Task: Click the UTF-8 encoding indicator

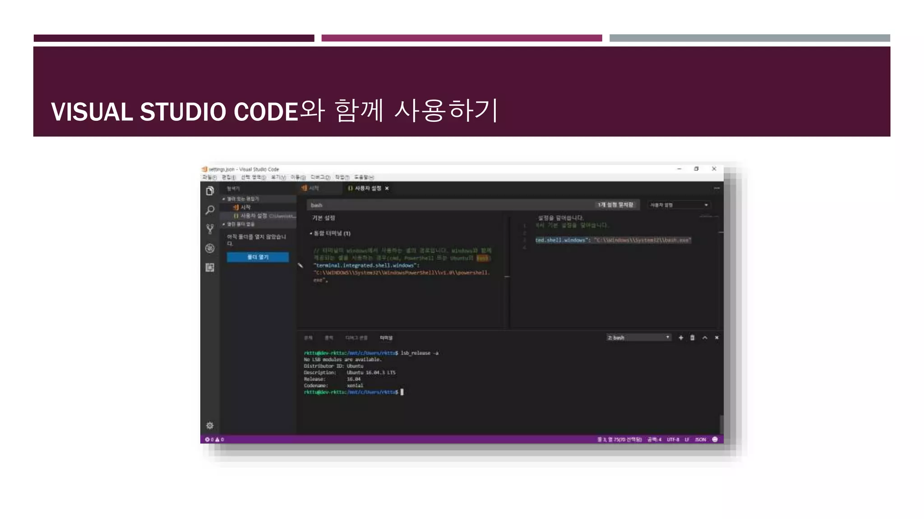Action: (673, 439)
